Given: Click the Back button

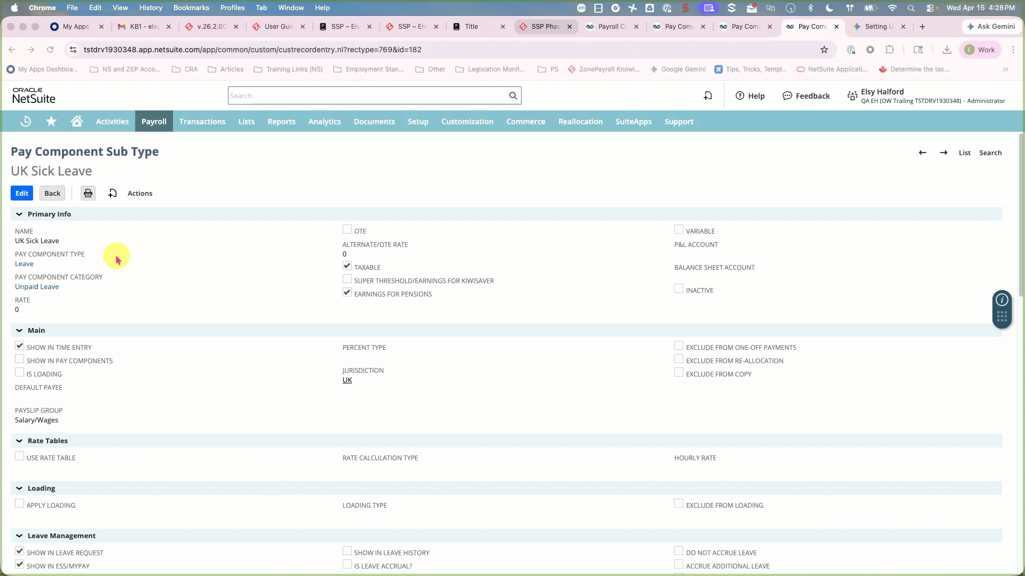Looking at the screenshot, I should [52, 193].
